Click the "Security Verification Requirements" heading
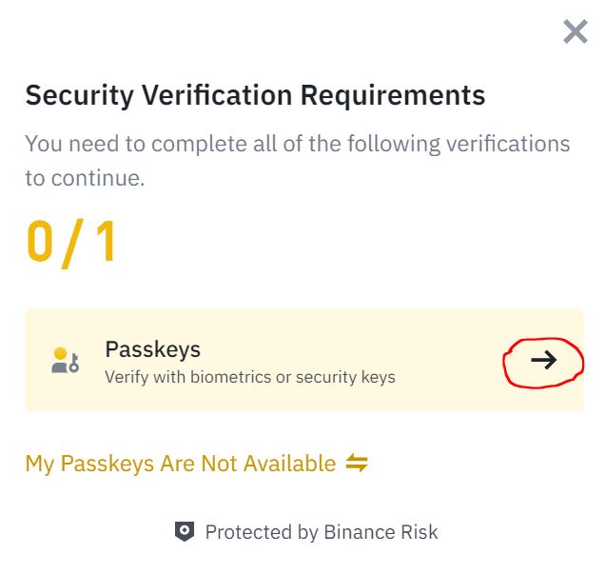 (x=255, y=95)
